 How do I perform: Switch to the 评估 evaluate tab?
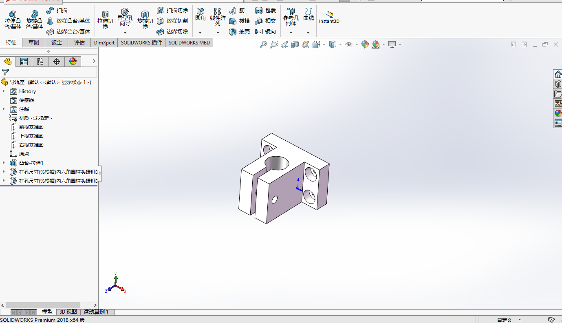(79, 42)
